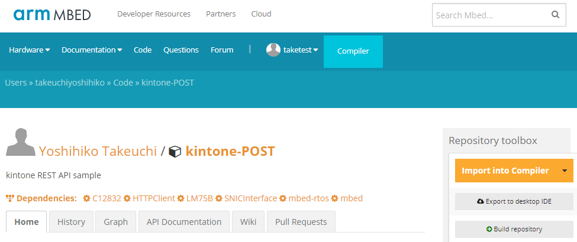Viewport: 577px width, 242px height.
Task: Open the LM75B dependency link
Action: [x=200, y=199]
